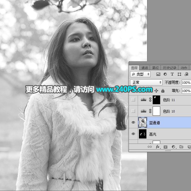The image size is (191, 191).
Task: Hide the 蓝通道 layer
Action: pos(133,123)
